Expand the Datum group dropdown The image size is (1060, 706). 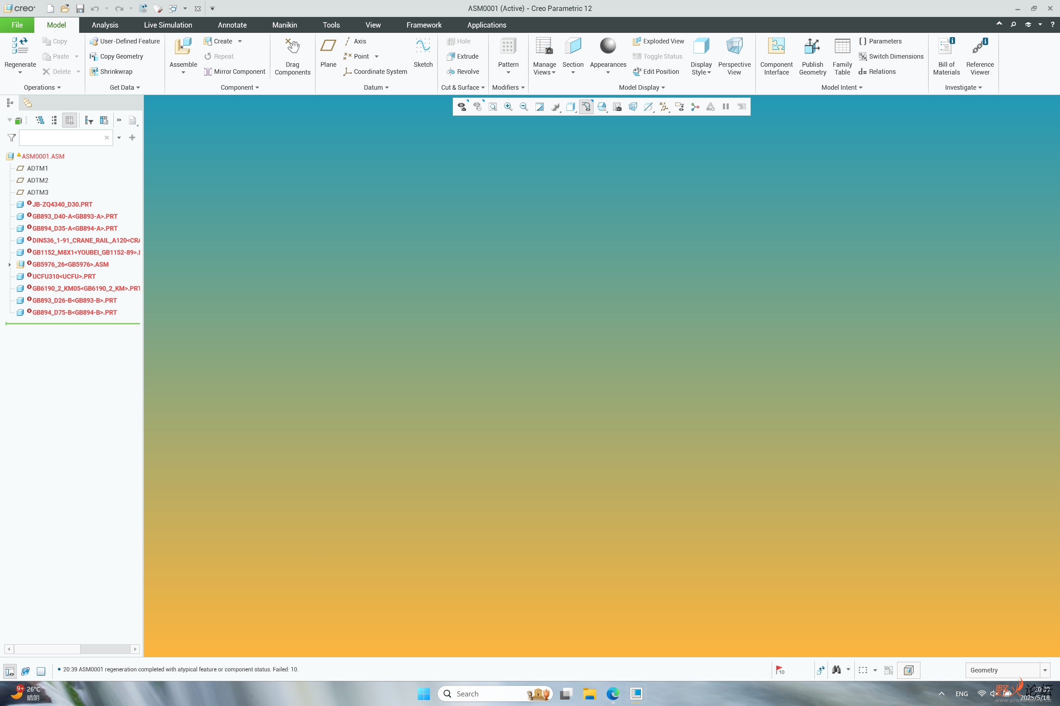pos(376,87)
